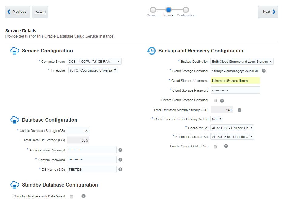Click help icon beside Cloud Storage Container field

pos(264,71)
